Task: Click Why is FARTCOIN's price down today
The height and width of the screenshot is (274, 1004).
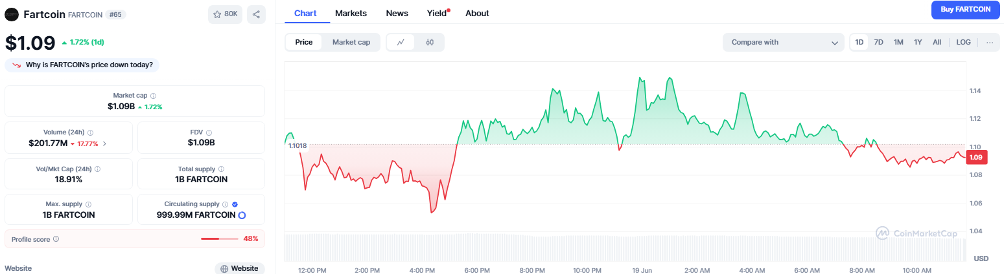Action: tap(82, 65)
